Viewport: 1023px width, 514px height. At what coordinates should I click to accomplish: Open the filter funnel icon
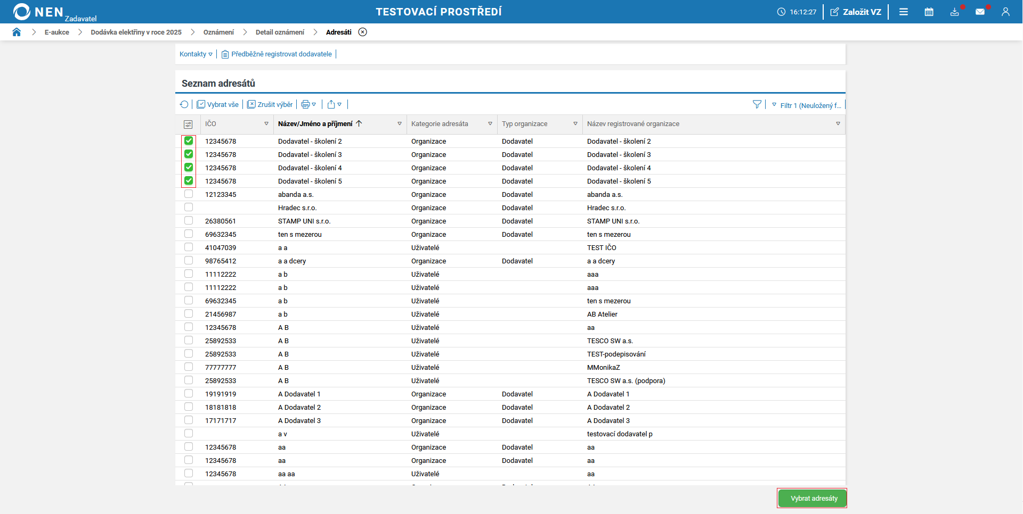click(757, 105)
